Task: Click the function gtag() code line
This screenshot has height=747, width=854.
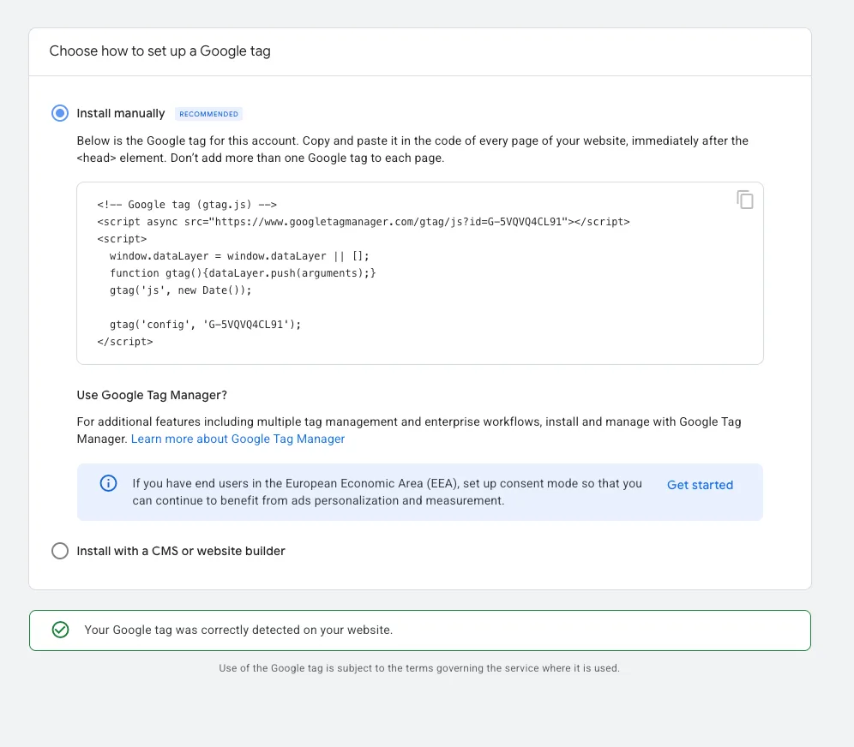Action: 243,273
